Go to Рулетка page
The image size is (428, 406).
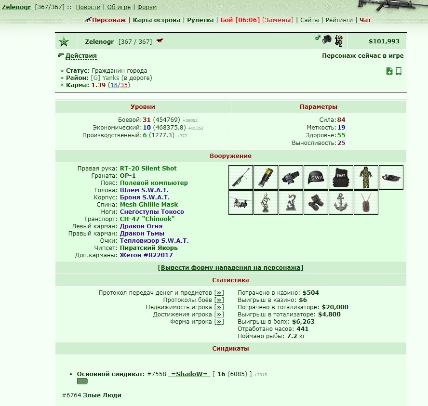pos(200,20)
